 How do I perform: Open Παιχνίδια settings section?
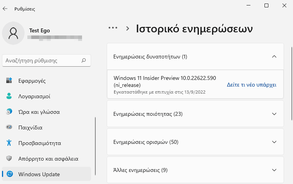point(46,127)
